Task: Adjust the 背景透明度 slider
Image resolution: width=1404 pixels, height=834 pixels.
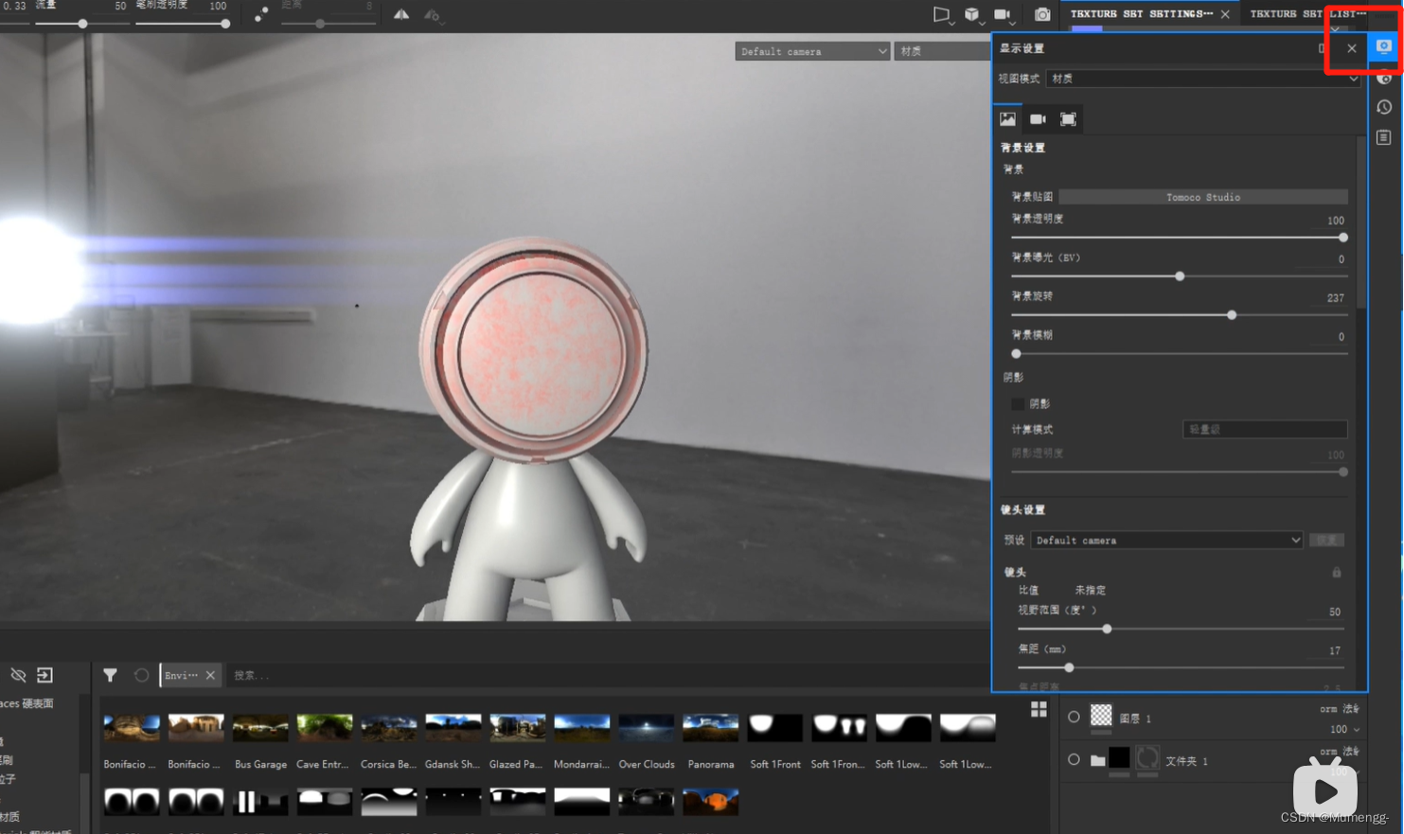Action: click(1180, 238)
